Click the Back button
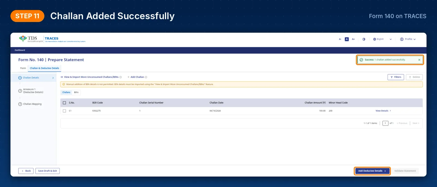Image resolution: width=437 pixels, height=187 pixels. (x=26, y=171)
